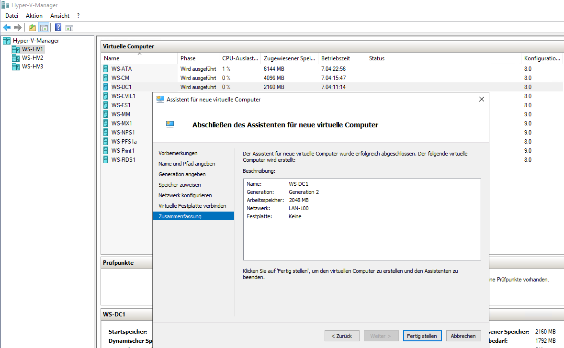
Task: Click the Hyper-V-Manager root node icon
Action: pyautogui.click(x=7, y=41)
